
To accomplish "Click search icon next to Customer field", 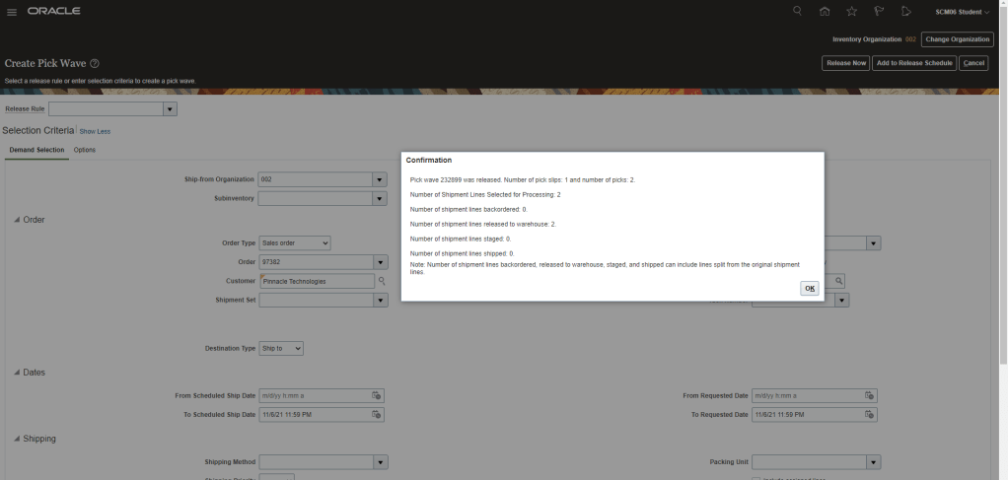I will (x=382, y=281).
